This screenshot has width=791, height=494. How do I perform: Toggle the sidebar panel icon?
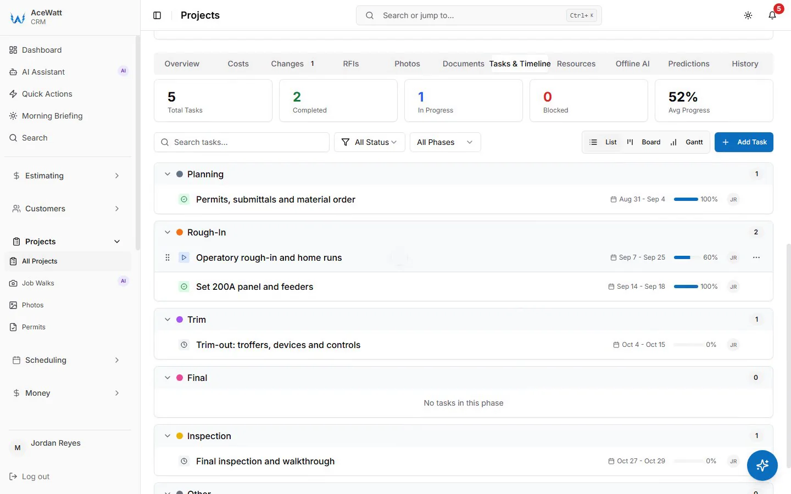[157, 15]
